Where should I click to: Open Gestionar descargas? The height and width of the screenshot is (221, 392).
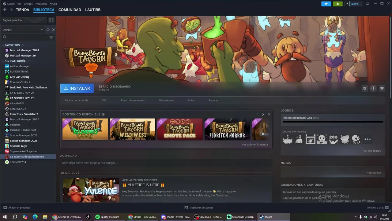(x=199, y=207)
